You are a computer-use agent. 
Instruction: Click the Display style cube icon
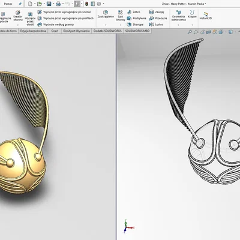tap(230, 32)
